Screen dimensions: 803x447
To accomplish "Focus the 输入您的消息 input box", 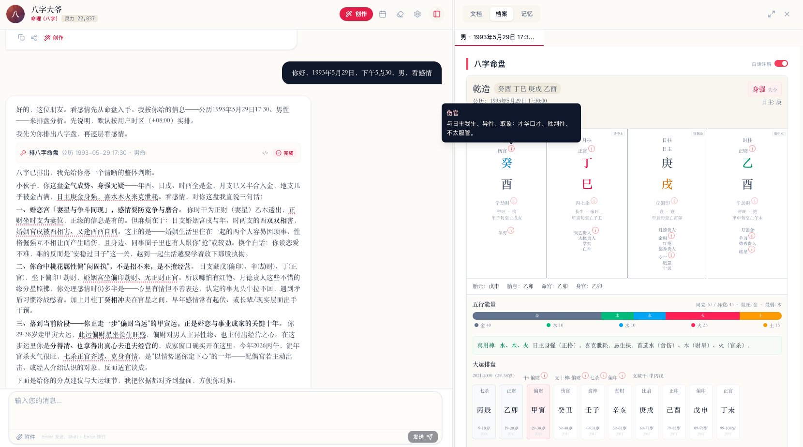I will point(225,409).
